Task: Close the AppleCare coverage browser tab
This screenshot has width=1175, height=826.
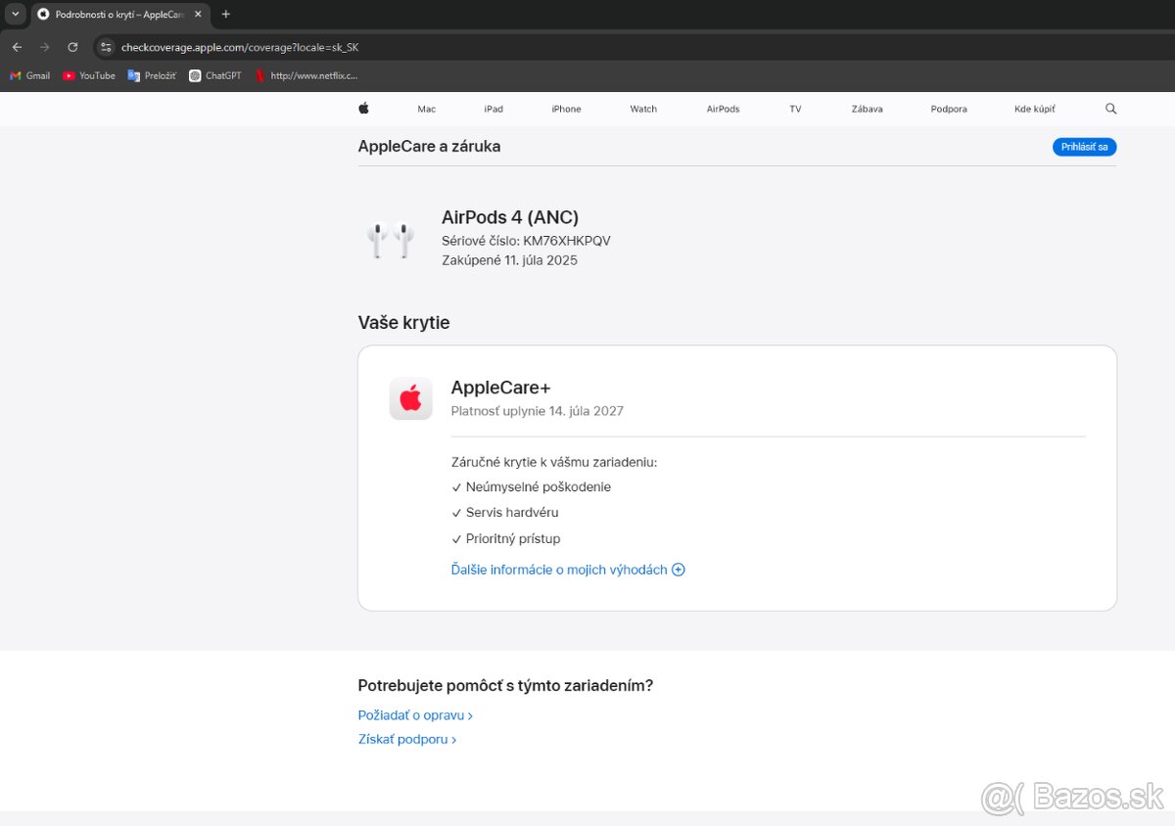Action: point(198,14)
